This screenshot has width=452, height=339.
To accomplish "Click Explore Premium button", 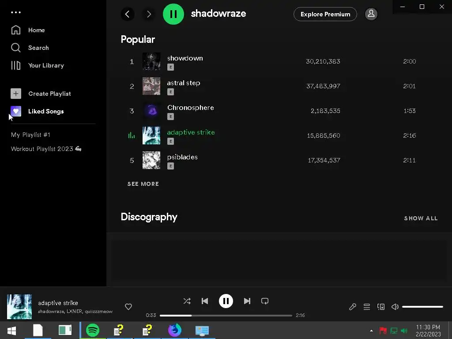I will tap(325, 14).
